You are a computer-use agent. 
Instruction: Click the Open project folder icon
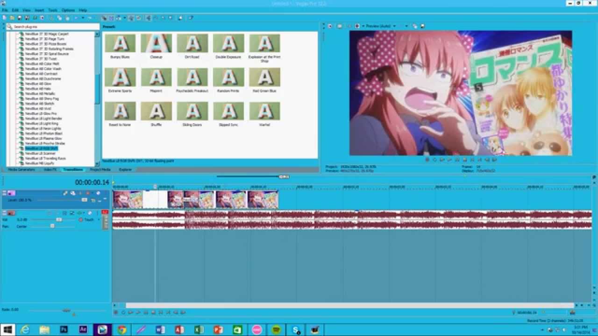(12, 18)
